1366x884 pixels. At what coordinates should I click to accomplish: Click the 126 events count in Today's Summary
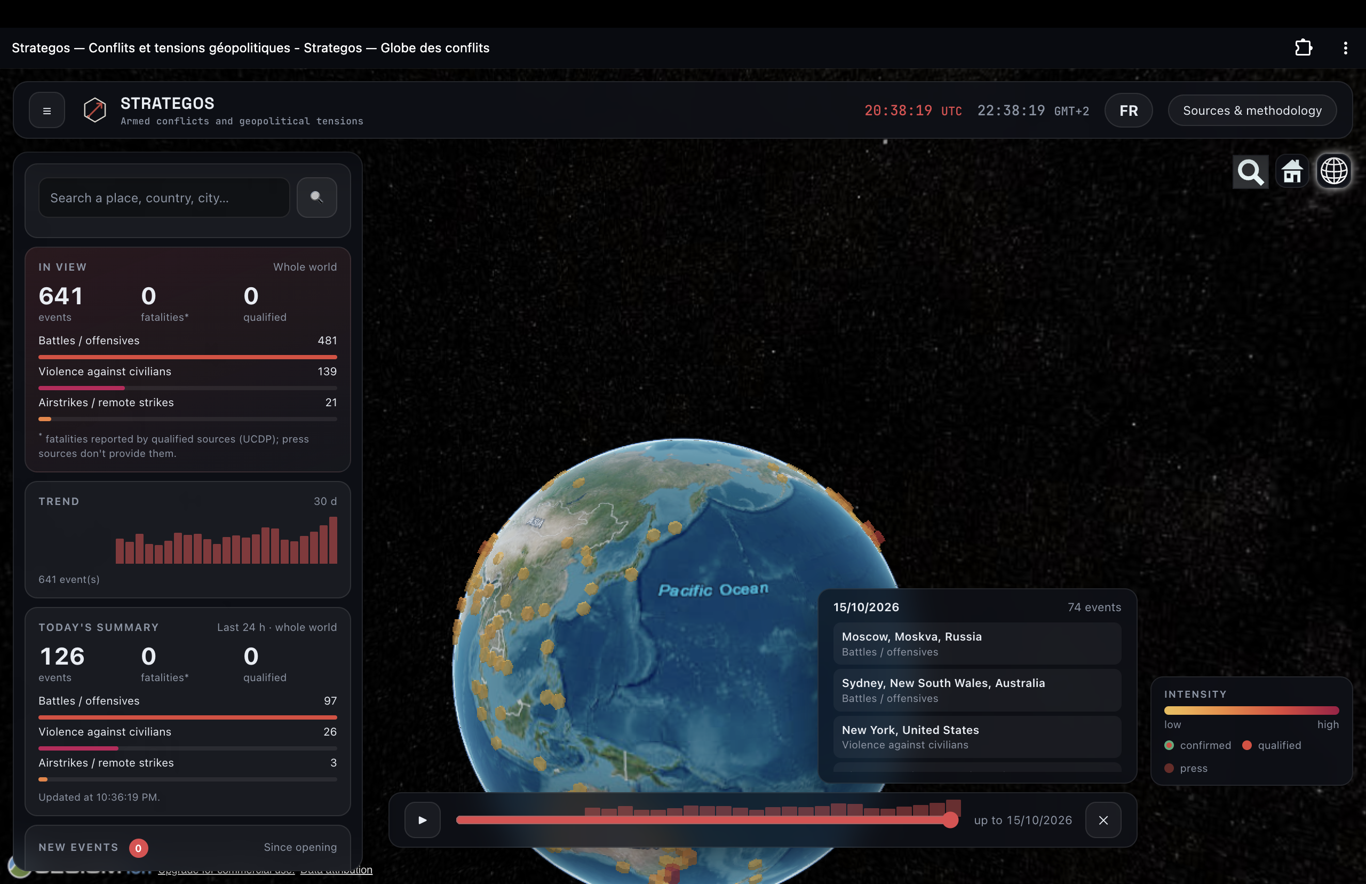(x=62, y=657)
